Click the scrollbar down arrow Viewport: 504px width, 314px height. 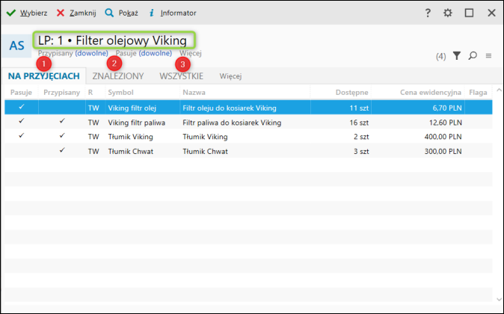pyautogui.click(x=499, y=299)
